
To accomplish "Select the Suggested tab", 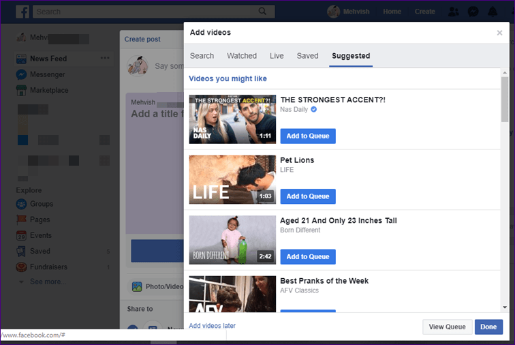I will click(x=351, y=56).
